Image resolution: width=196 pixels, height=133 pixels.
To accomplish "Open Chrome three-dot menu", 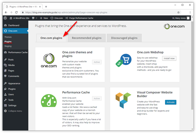I will point(190,12).
